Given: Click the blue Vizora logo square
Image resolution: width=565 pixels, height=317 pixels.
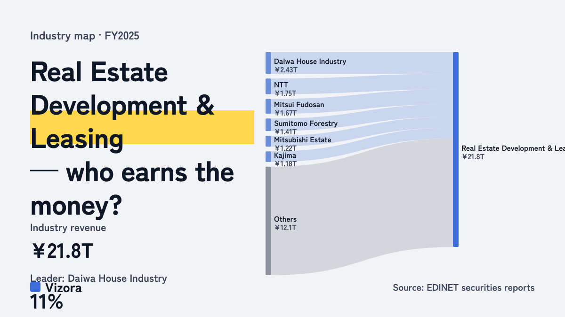Looking at the screenshot, I should tap(35, 287).
